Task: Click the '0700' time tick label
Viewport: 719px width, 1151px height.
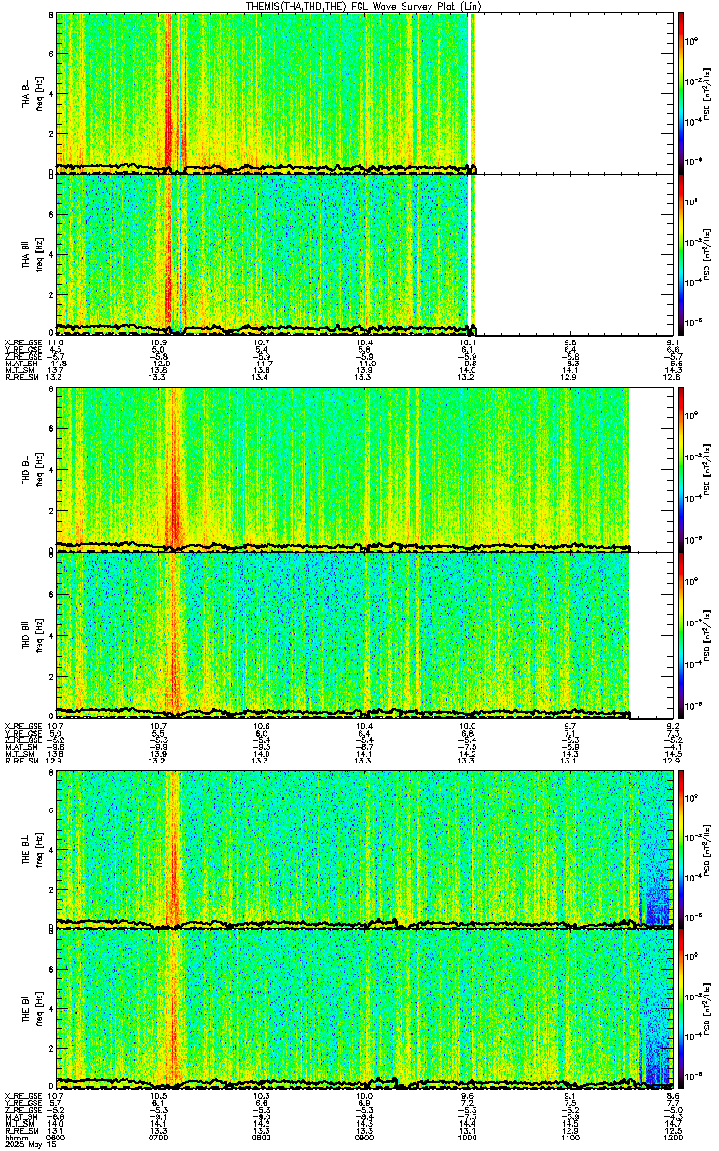Action: coord(158,1139)
